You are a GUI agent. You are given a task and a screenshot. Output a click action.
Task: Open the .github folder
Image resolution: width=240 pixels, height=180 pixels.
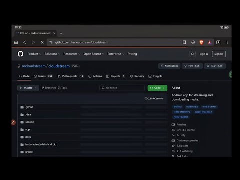29,107
